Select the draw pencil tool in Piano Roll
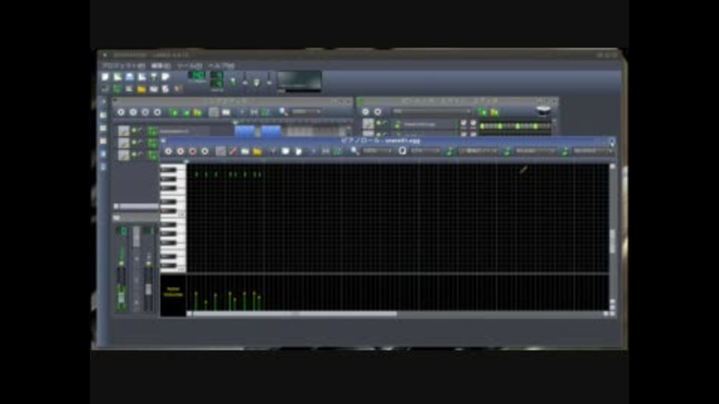 click(x=220, y=150)
